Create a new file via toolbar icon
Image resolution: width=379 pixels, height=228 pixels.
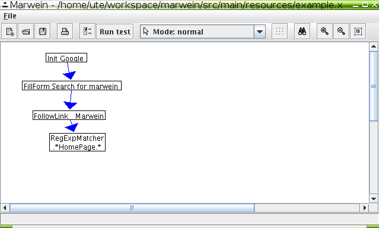(x=9, y=31)
